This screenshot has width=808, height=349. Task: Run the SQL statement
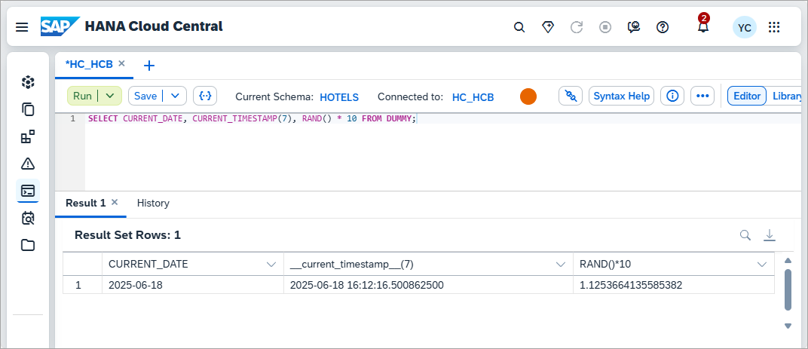tap(82, 96)
